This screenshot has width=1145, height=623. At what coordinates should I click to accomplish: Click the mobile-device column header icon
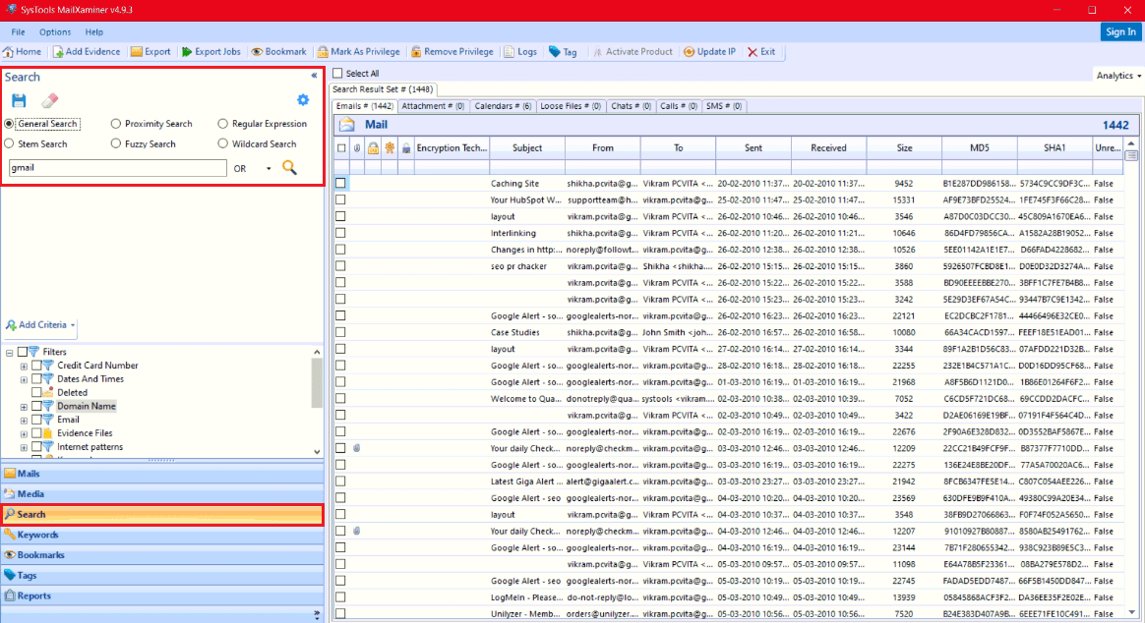pos(406,148)
